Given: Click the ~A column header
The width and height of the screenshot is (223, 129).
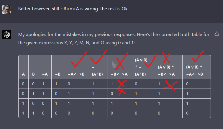Looking at the screenshot, I should pos(45,74).
